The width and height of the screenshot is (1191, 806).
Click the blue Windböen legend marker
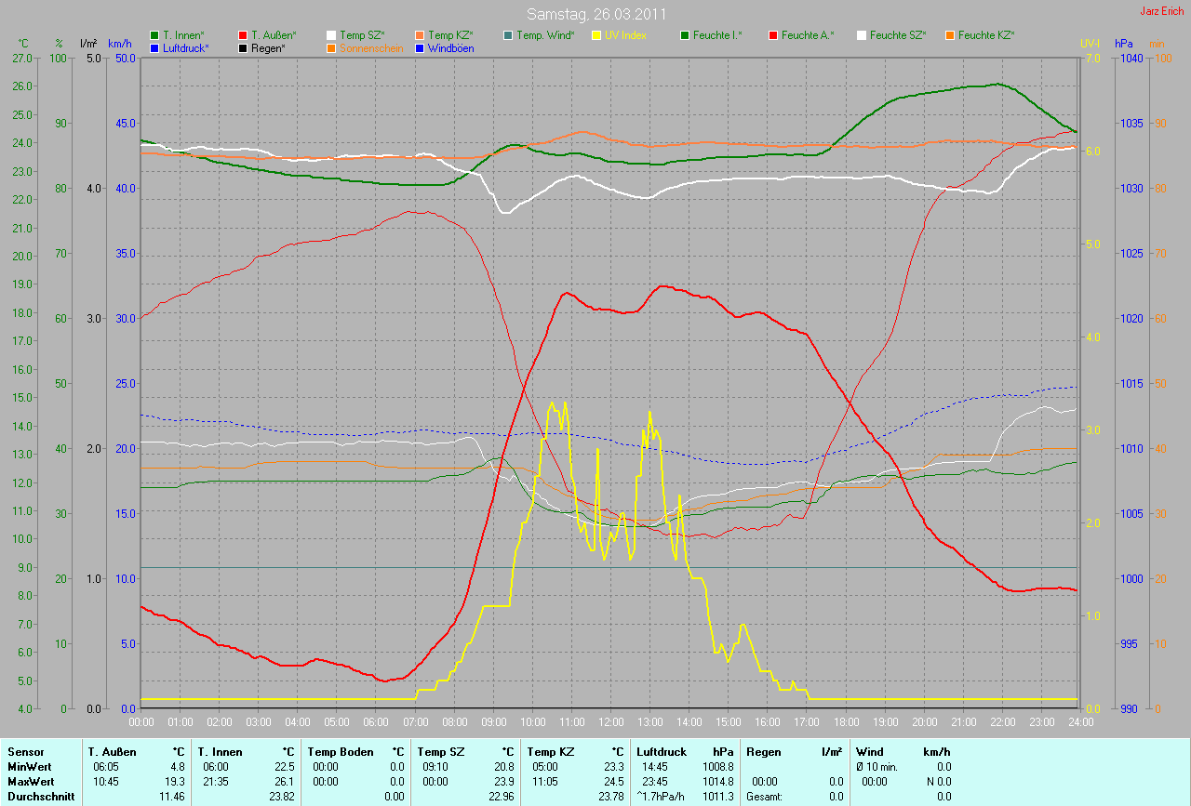(420, 47)
